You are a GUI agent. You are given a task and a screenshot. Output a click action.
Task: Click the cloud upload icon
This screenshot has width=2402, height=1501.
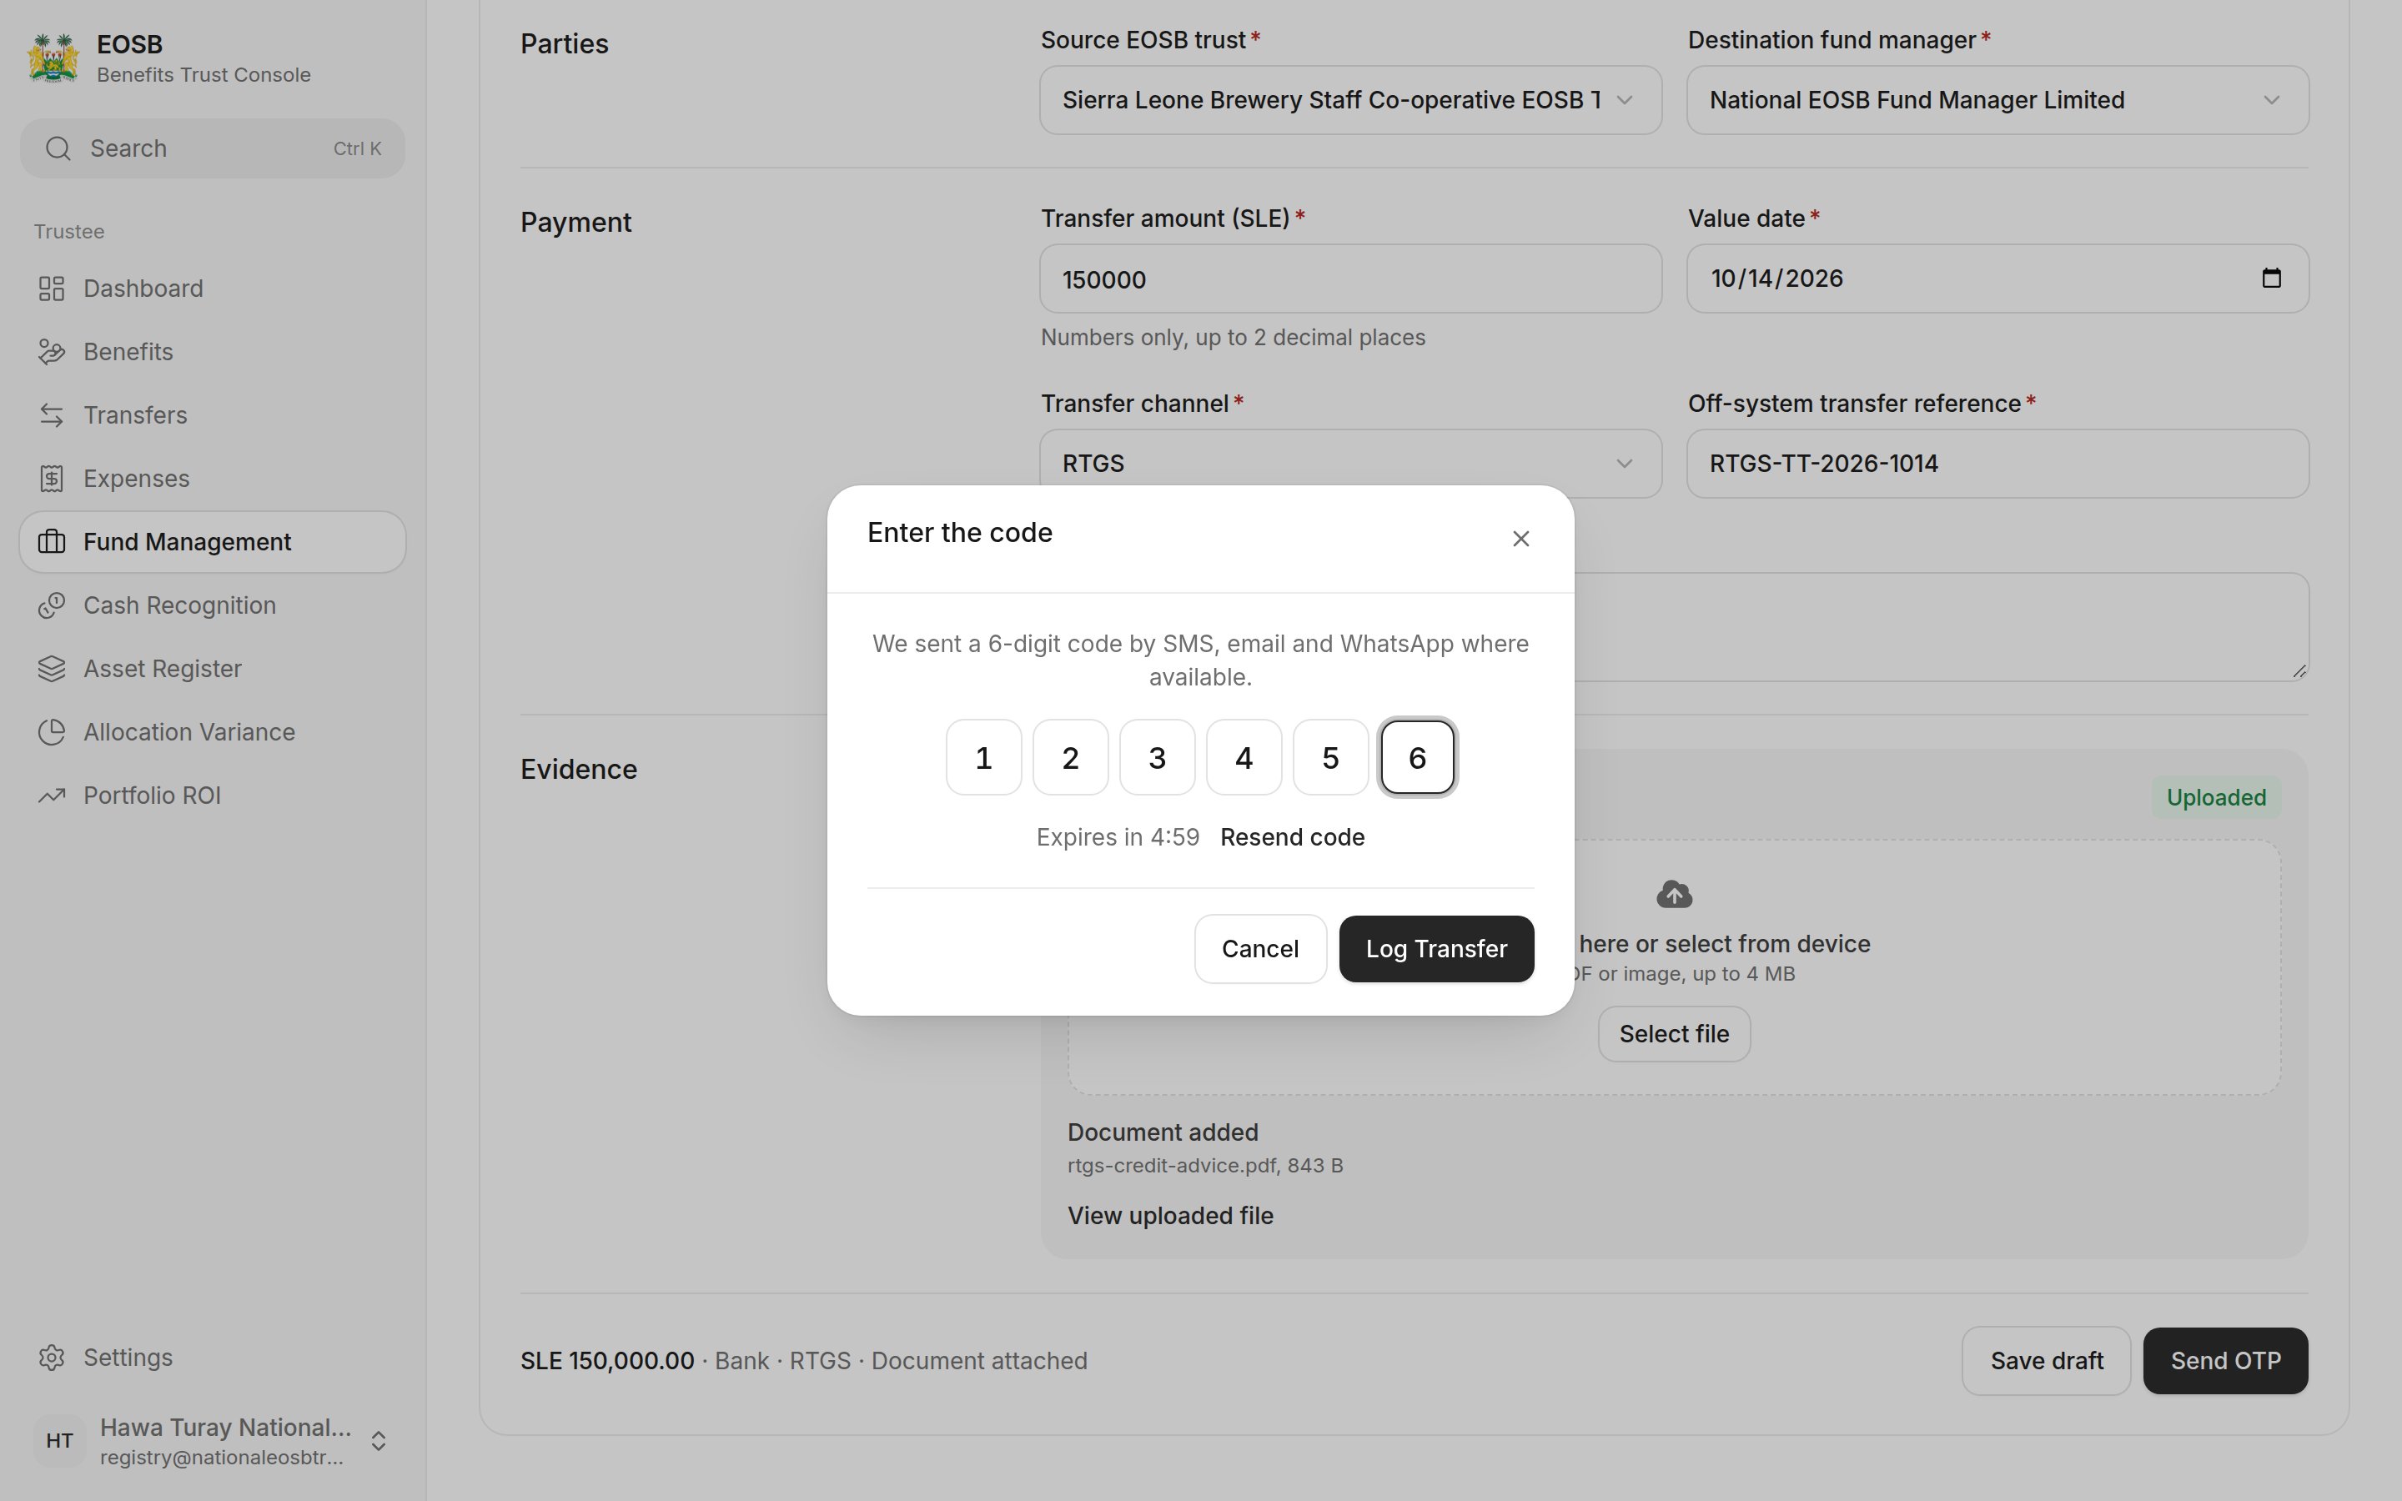1675,895
